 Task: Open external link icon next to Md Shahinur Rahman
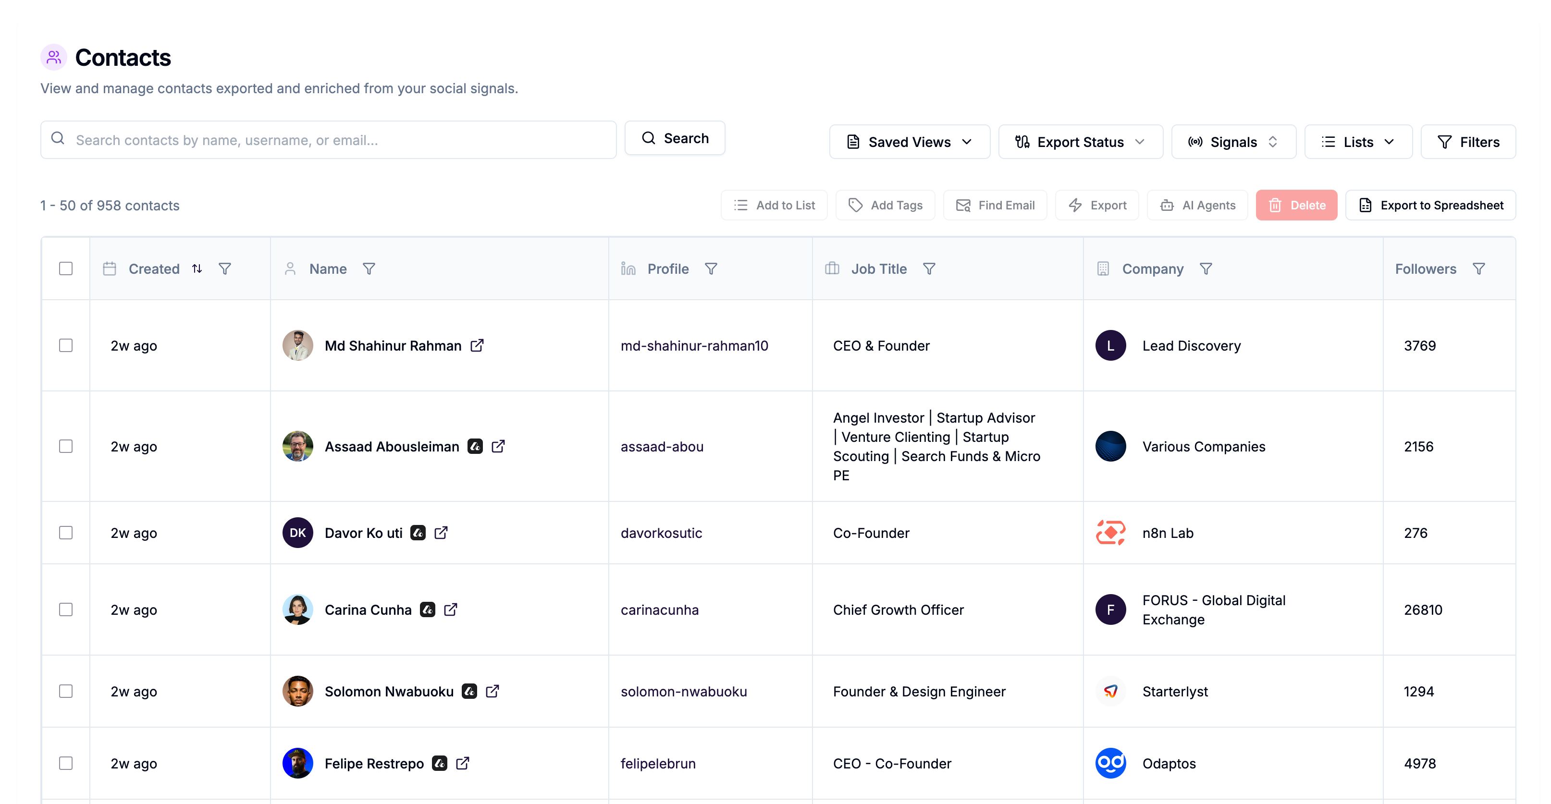[x=477, y=345]
